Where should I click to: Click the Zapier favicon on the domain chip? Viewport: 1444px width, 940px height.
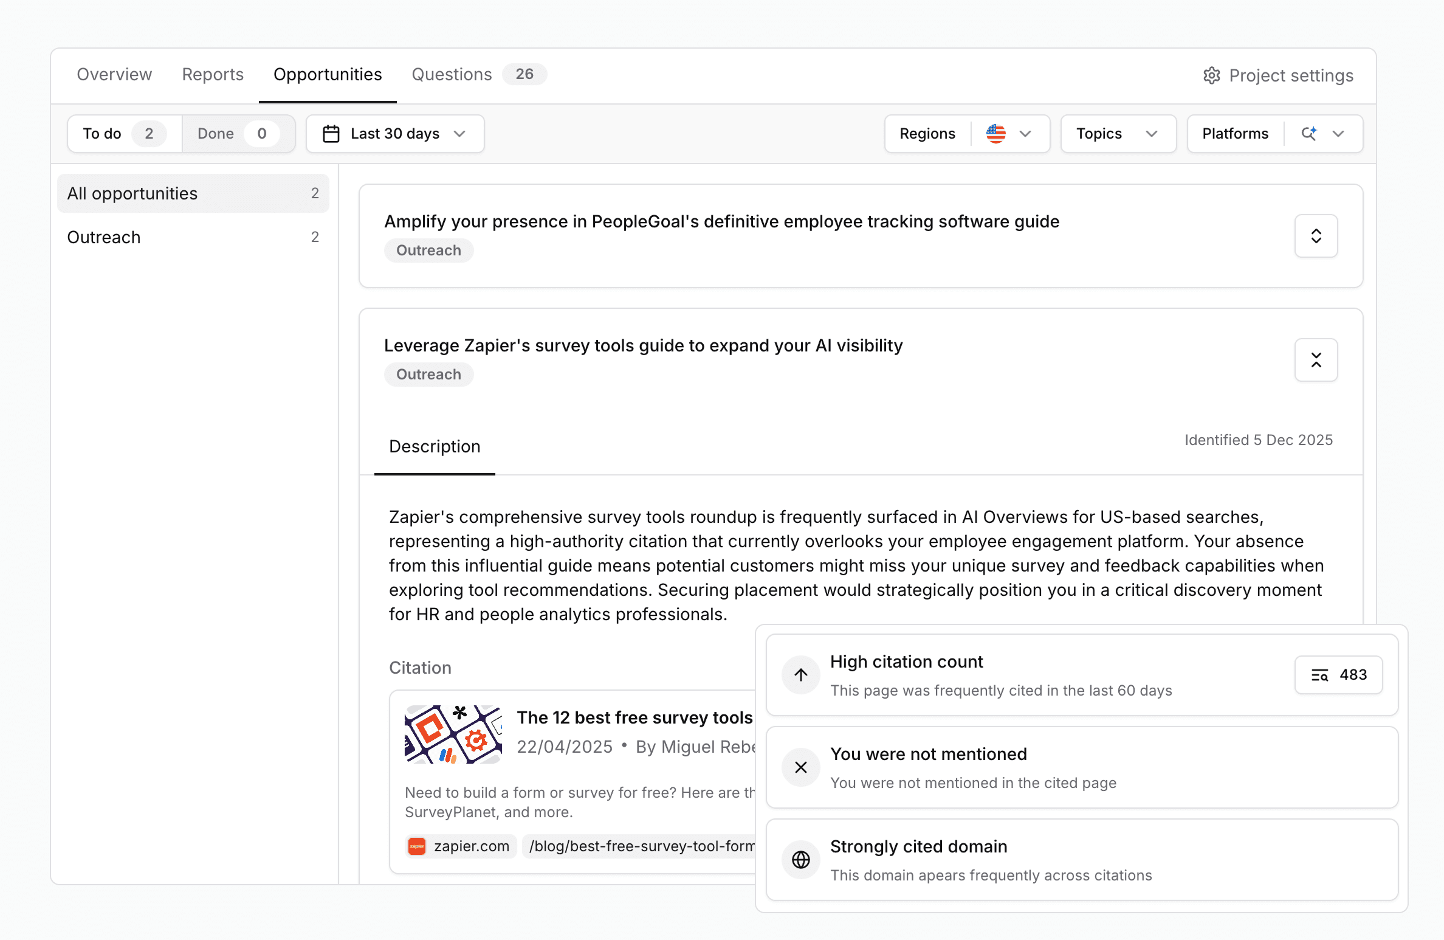click(417, 846)
